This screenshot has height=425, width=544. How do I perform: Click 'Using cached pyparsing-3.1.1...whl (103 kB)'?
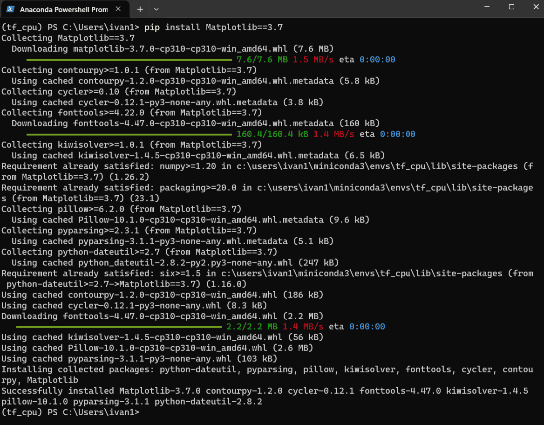click(139, 359)
